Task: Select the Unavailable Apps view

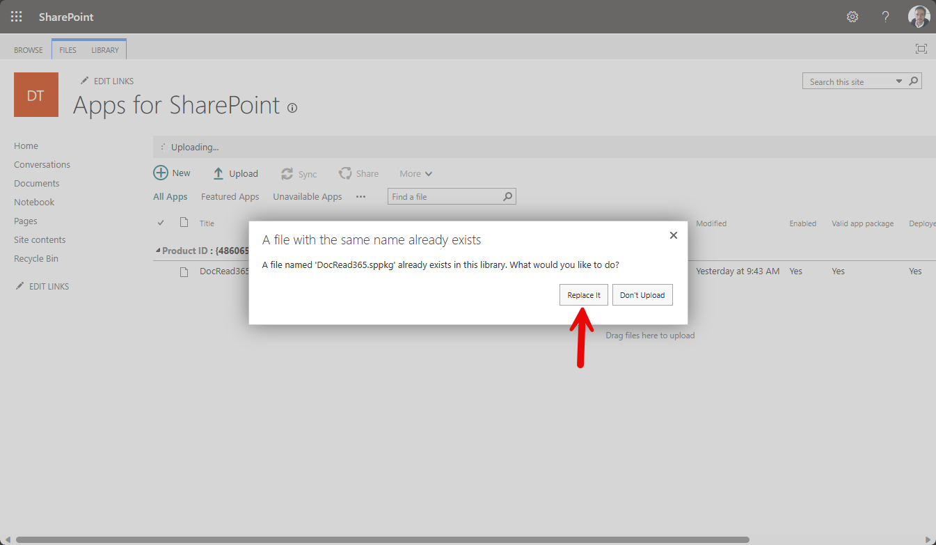Action: tap(308, 196)
